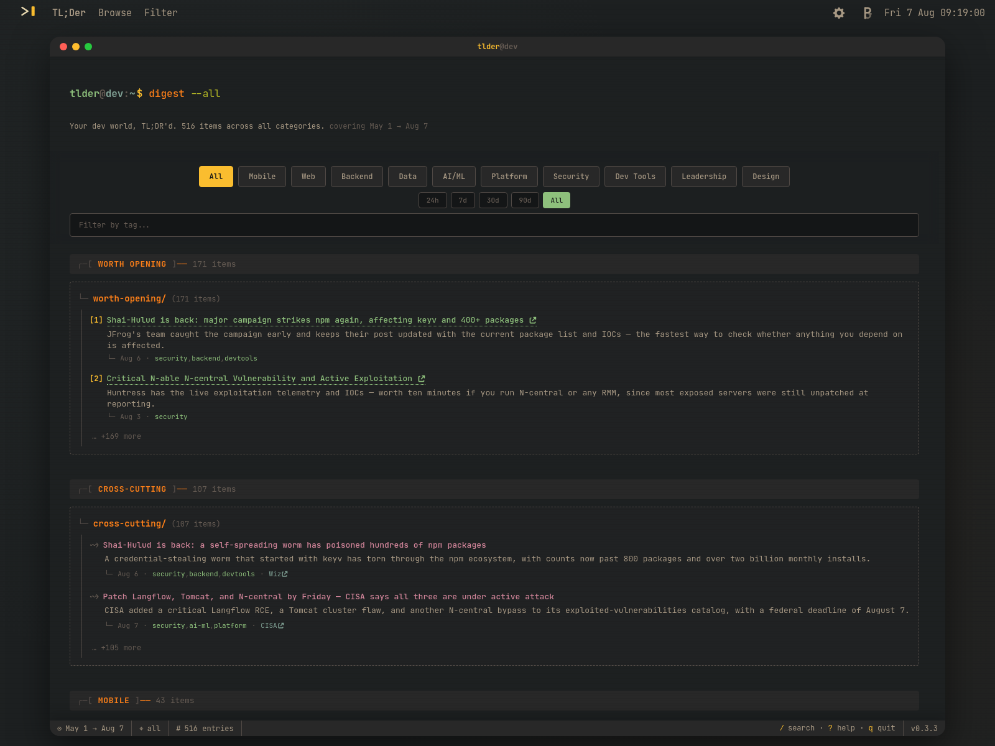Open Wiz source external link
This screenshot has height=746, width=995.
[x=285, y=574]
